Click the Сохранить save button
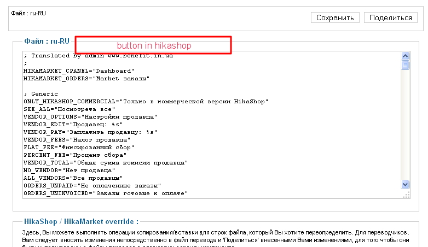The image size is (428, 247). pyautogui.click(x=336, y=17)
